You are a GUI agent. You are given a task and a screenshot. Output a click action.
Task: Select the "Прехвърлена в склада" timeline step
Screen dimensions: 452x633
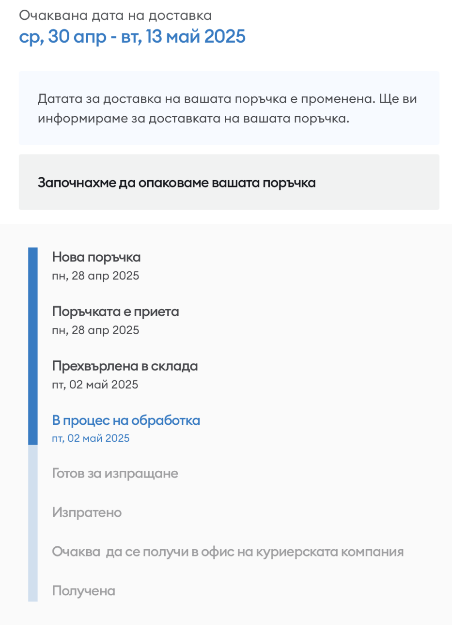pos(125,366)
